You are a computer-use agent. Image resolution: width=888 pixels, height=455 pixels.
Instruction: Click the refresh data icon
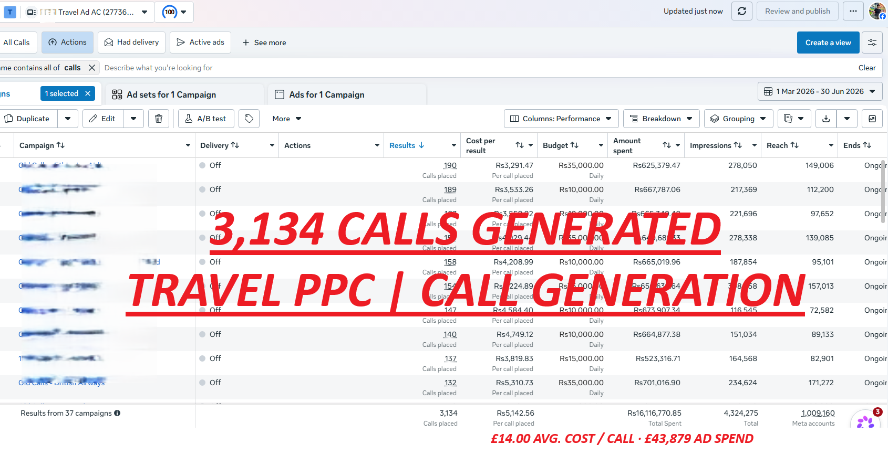click(741, 11)
